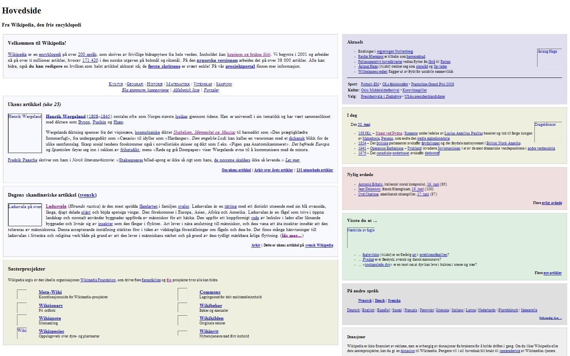Open the Wikinytt logo image placeholder
The height and width of the screenshot is (356, 570).
pos(182,333)
